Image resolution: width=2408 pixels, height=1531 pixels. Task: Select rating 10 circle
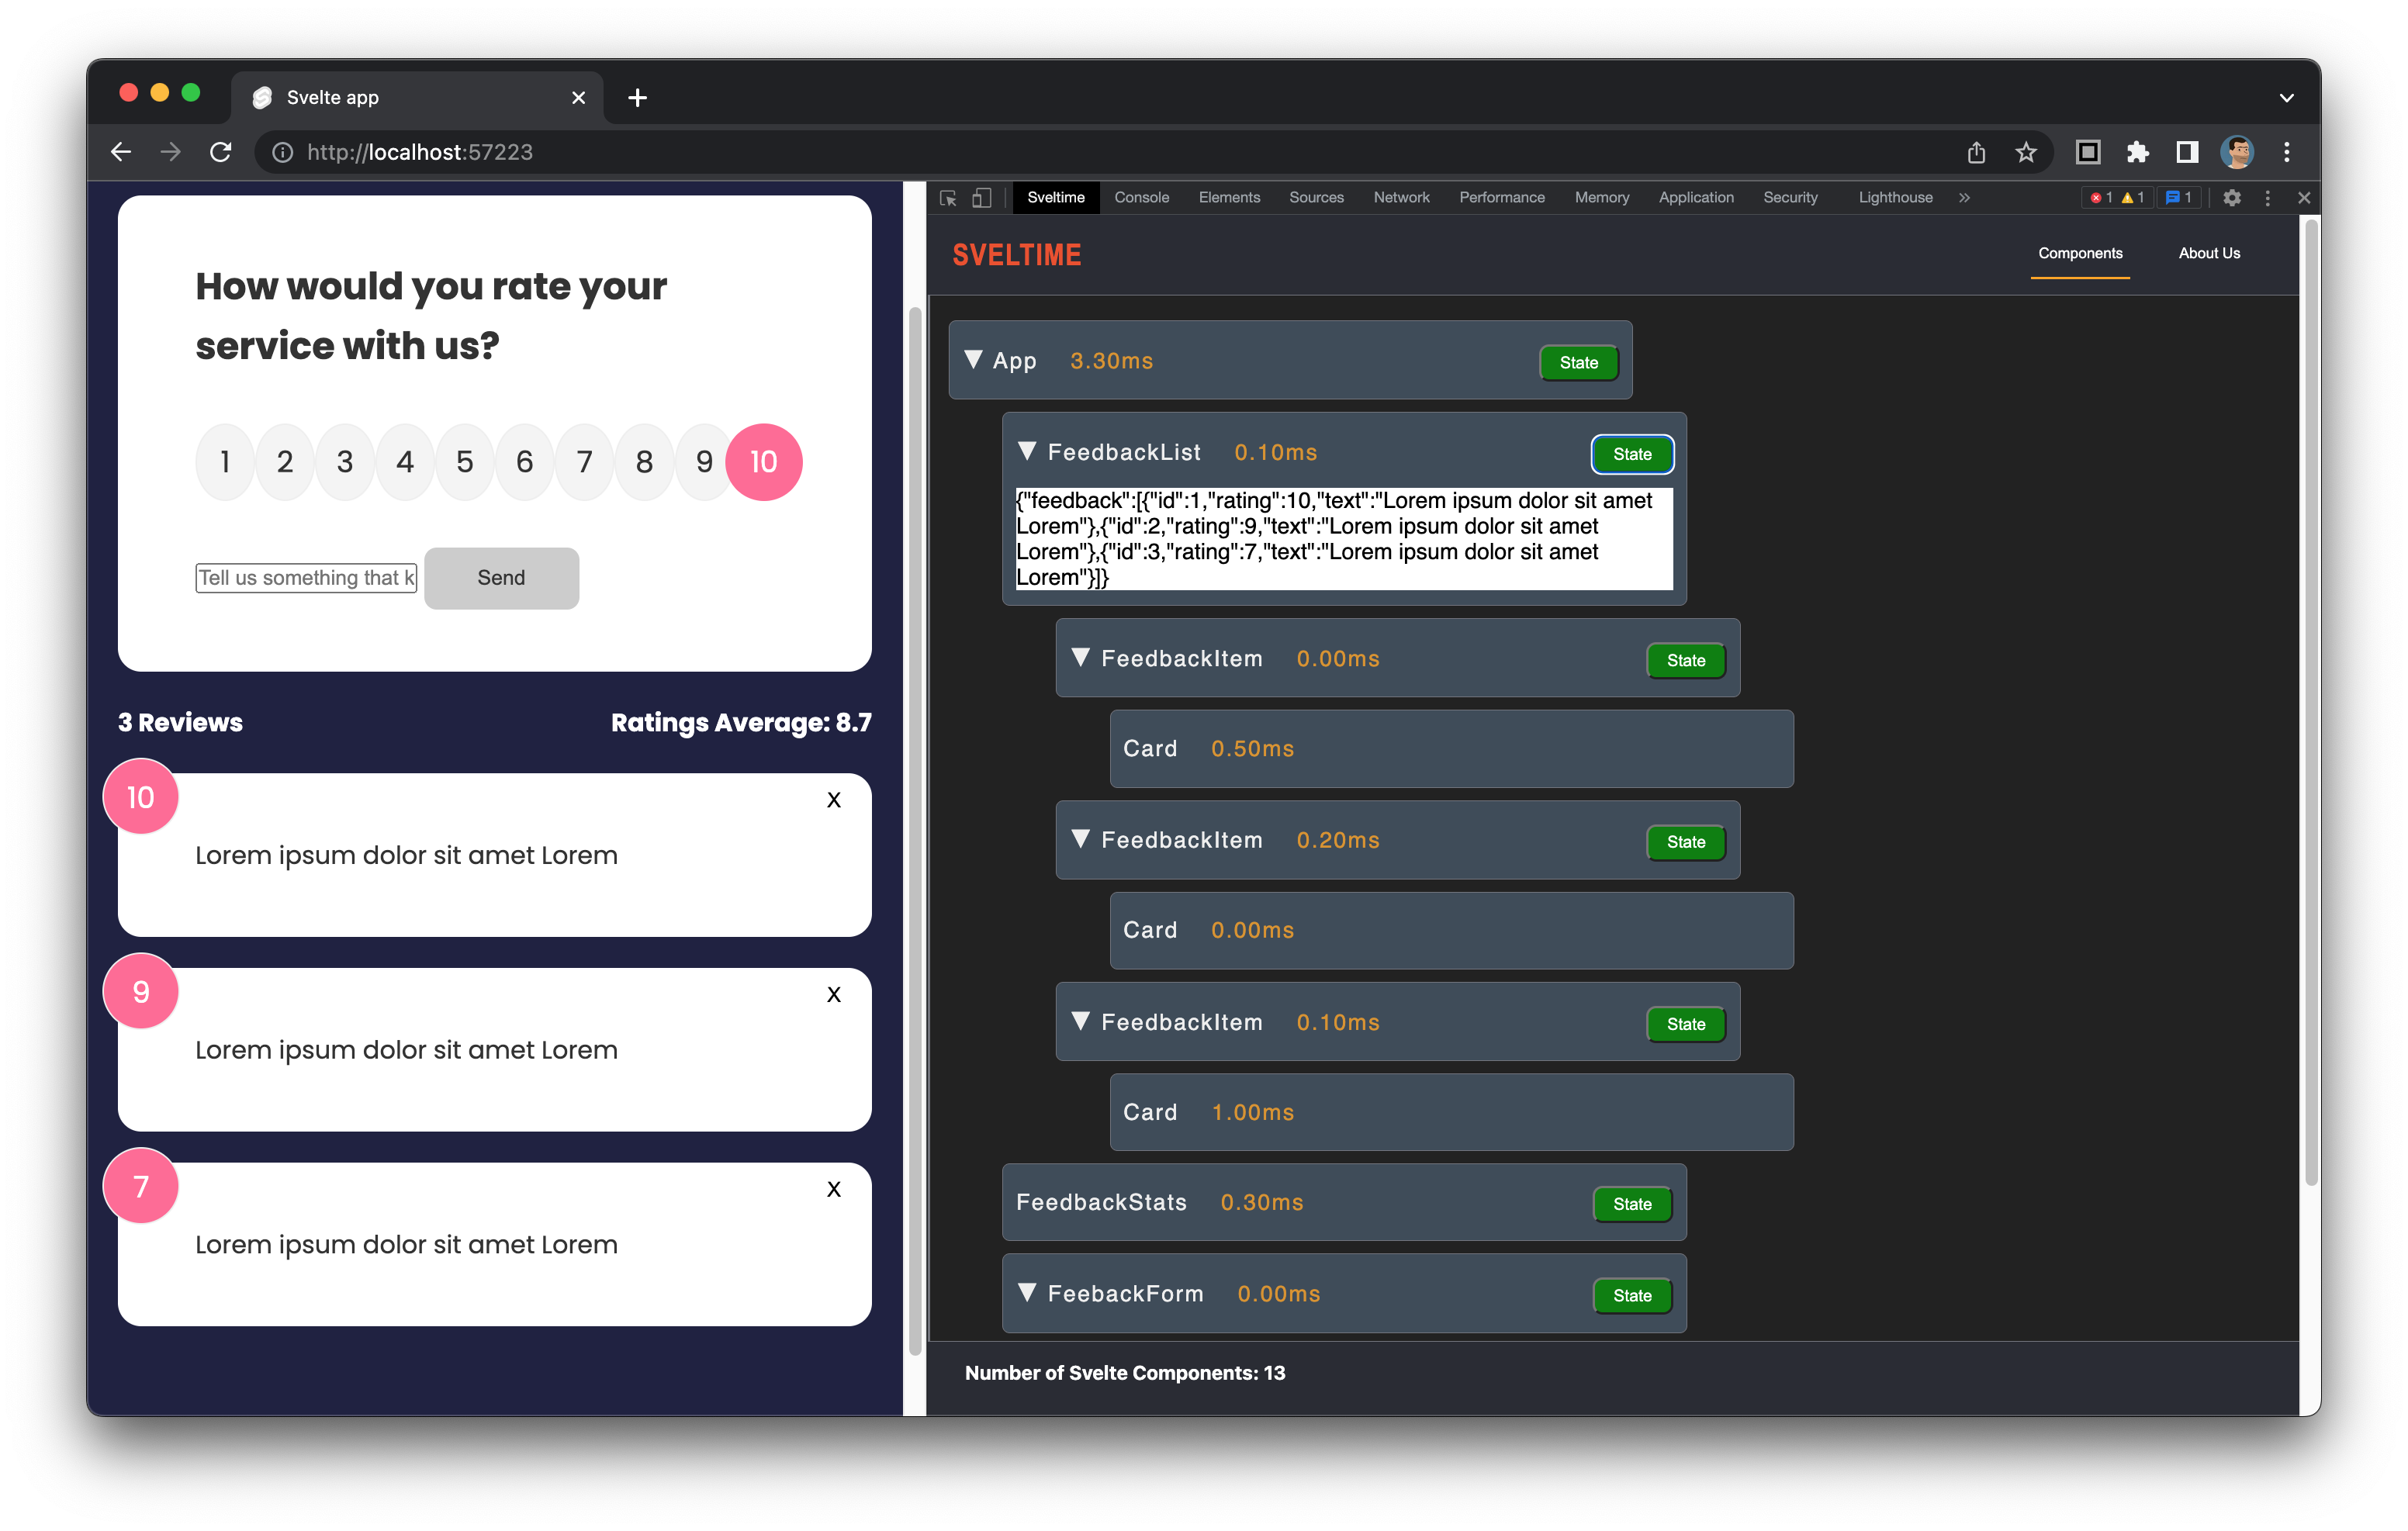click(763, 462)
